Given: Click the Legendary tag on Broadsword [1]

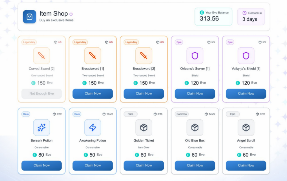Looking at the screenshot, I should click(x=80, y=42).
